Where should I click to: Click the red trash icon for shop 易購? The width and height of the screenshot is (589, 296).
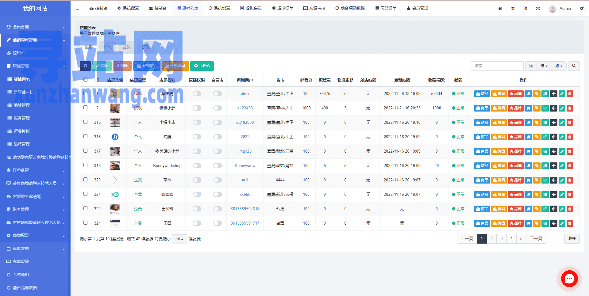pyautogui.click(x=570, y=137)
